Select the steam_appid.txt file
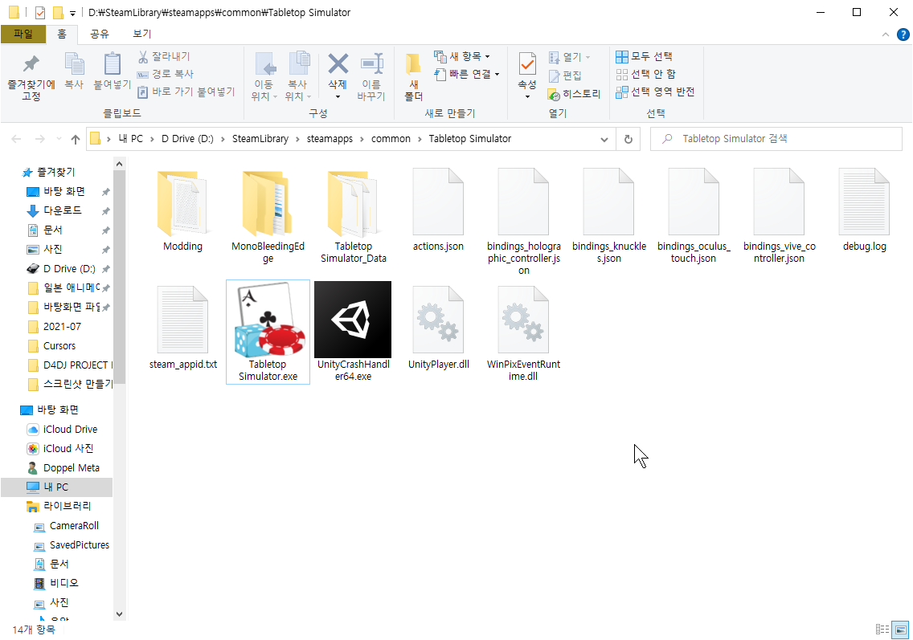This screenshot has width=913, height=640. [x=182, y=328]
